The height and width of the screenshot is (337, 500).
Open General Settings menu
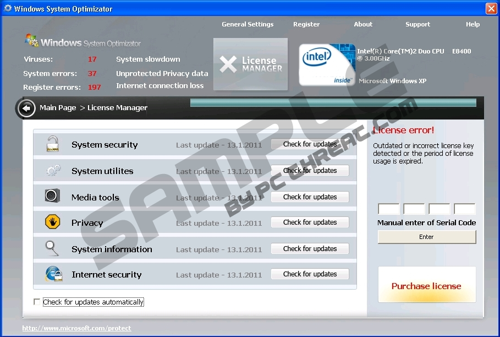pos(248,24)
